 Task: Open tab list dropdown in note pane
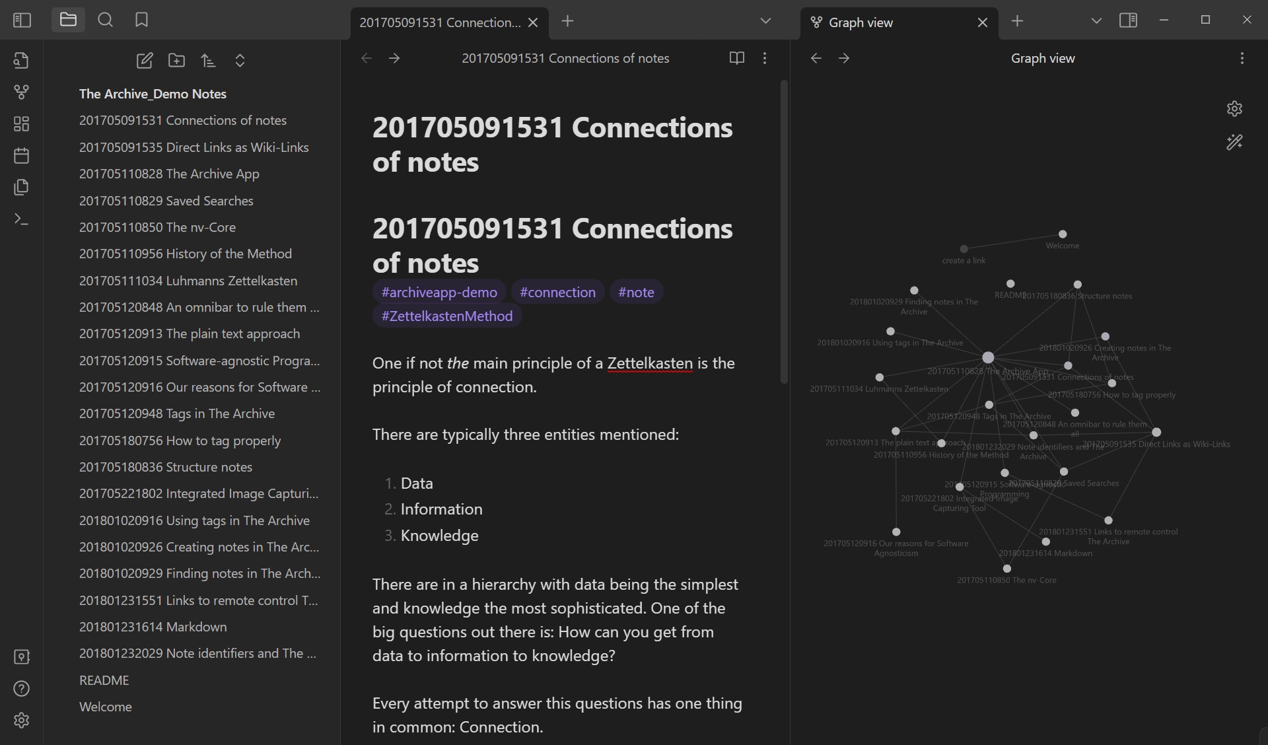765,21
